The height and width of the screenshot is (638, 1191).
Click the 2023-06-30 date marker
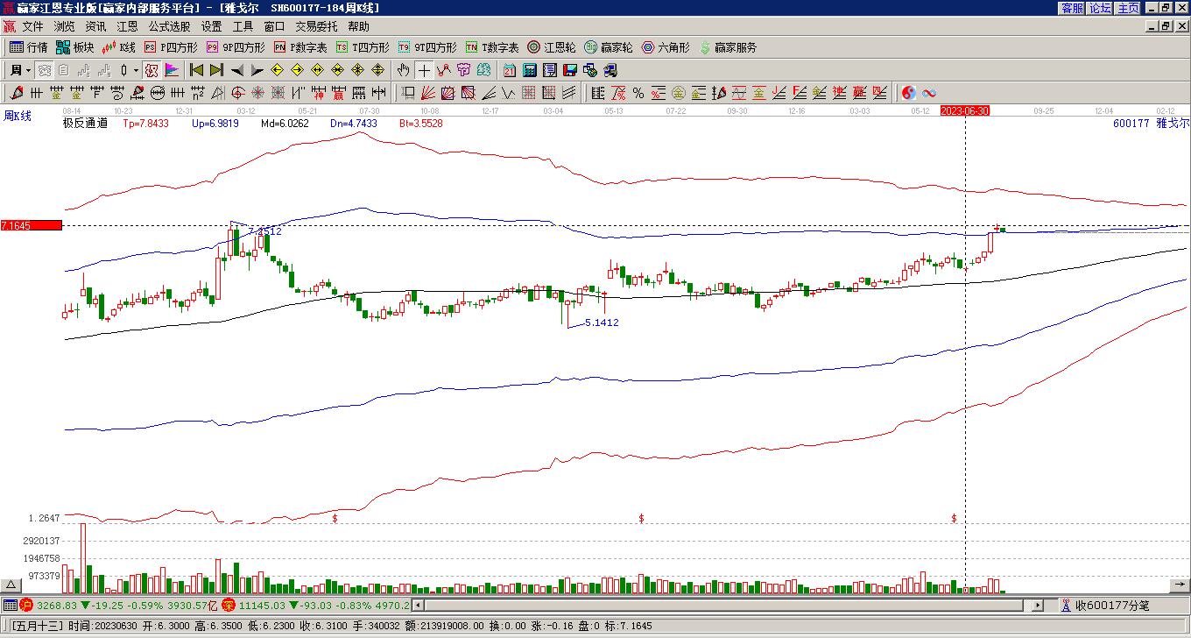[965, 110]
